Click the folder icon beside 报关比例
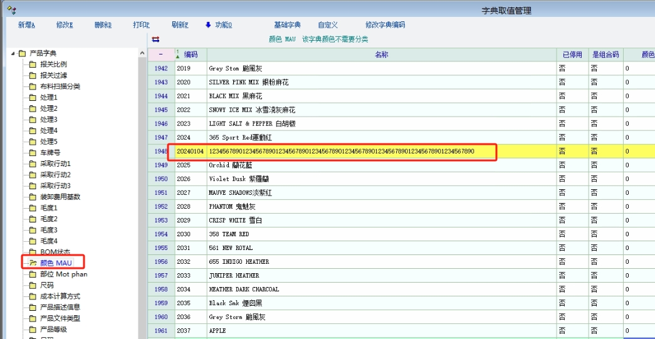 click(33, 64)
